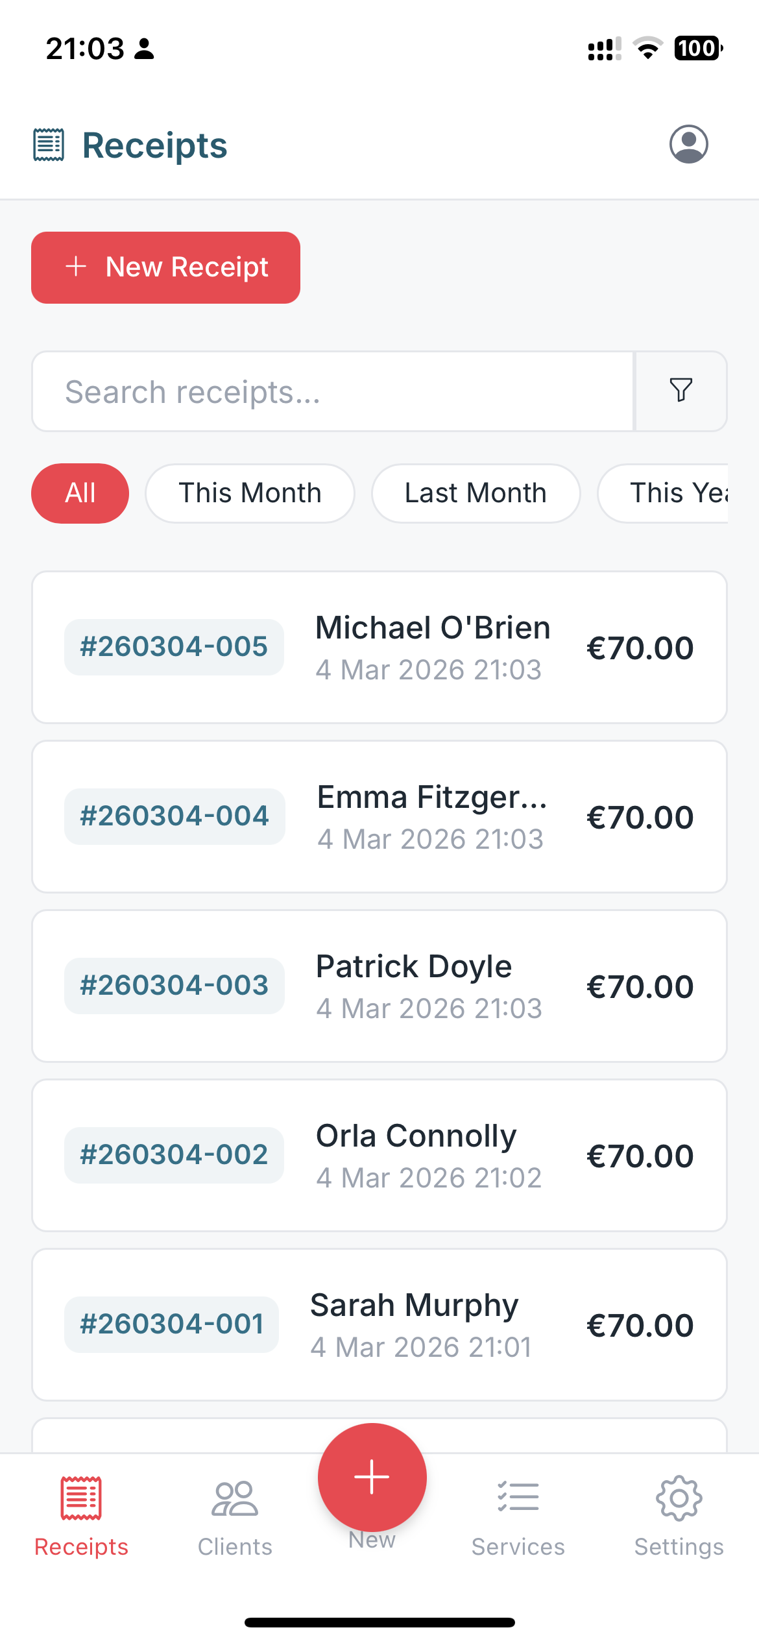Select the Receipts tab in bottom bar
The height and width of the screenshot is (1643, 759).
pos(81,1516)
